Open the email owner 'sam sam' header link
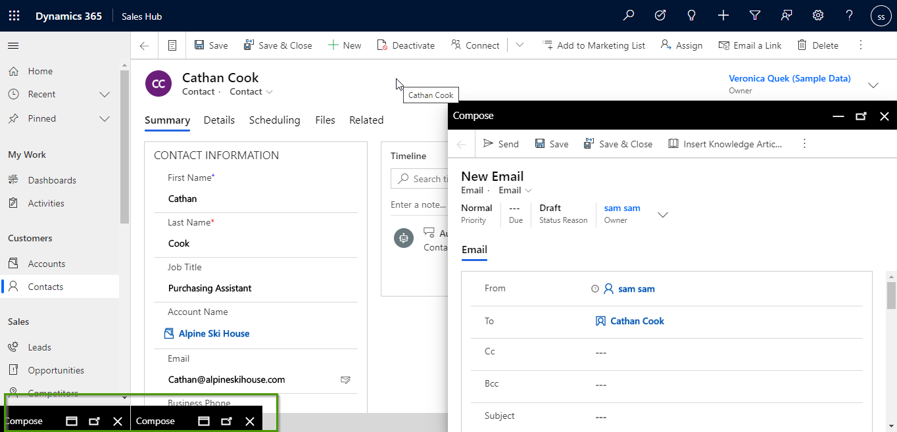The width and height of the screenshot is (897, 432). [x=622, y=208]
